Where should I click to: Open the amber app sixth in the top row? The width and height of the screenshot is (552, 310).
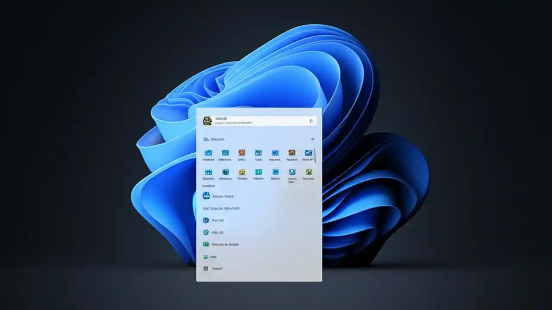pos(292,153)
